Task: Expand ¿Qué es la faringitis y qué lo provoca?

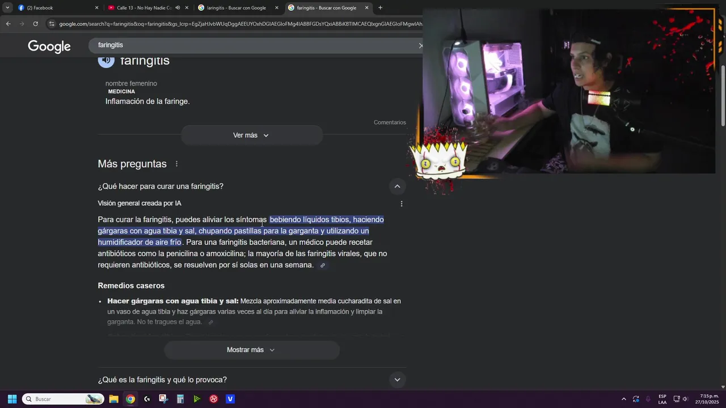Action: click(251, 380)
